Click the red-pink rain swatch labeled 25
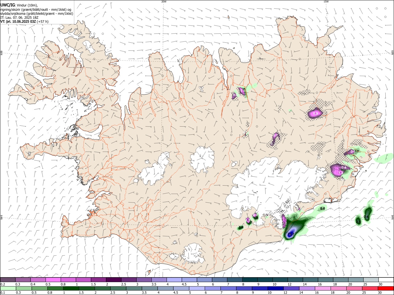 click(x=370, y=288)
